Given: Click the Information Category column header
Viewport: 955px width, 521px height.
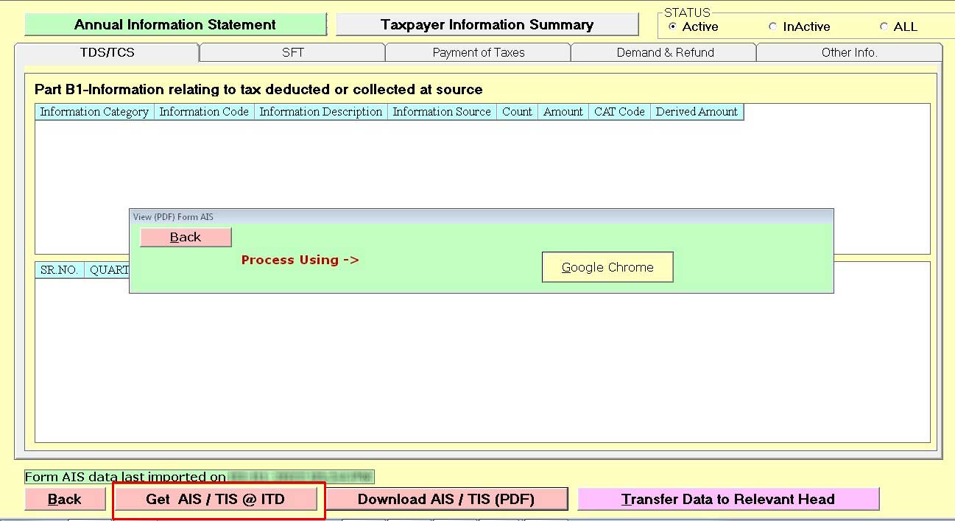Looking at the screenshot, I should [x=94, y=112].
